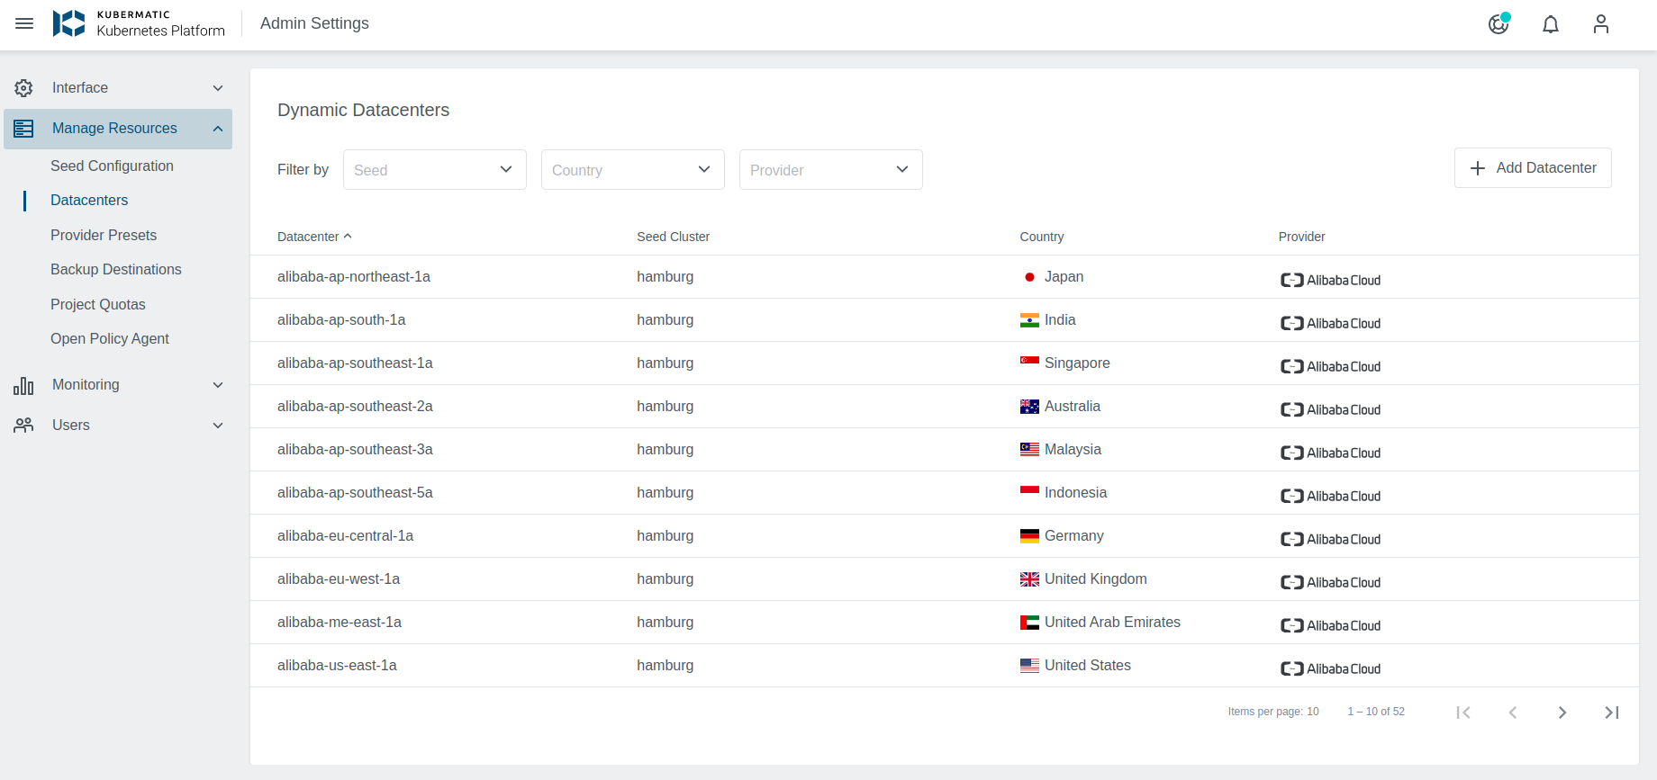Open Provider Presets page
This screenshot has height=780, width=1657.
click(x=104, y=236)
